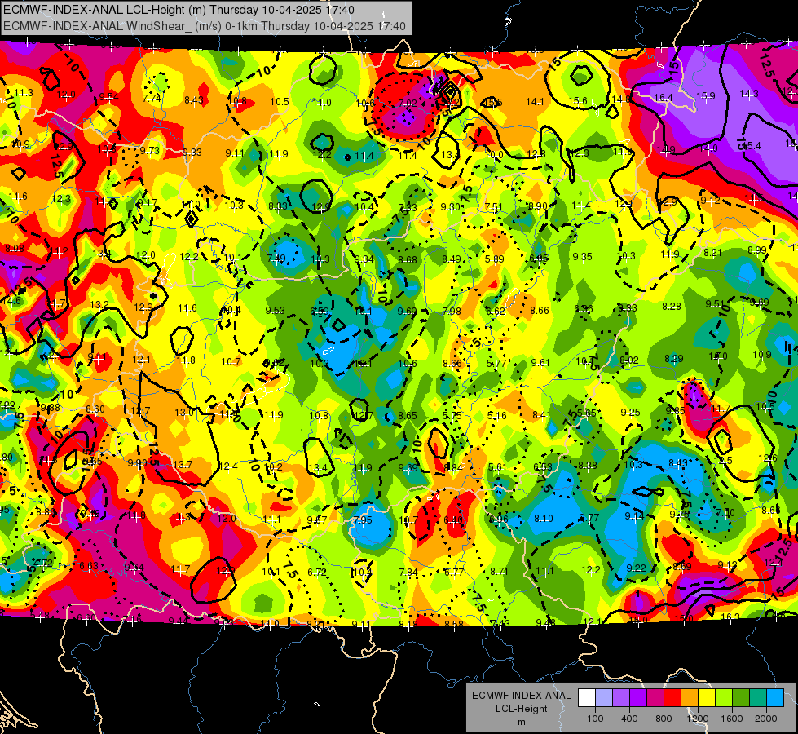Click the wind shear value 9.73
Screen dimensions: 798x734
(150, 150)
